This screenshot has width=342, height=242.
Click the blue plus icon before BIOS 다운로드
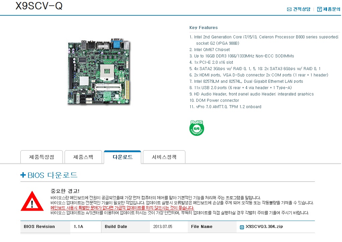click(x=23, y=175)
